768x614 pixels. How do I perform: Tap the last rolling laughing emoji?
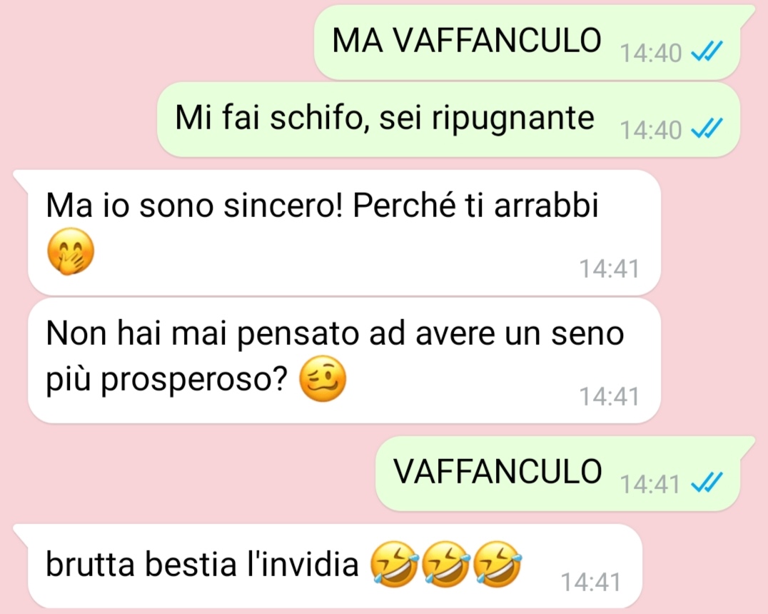click(499, 564)
